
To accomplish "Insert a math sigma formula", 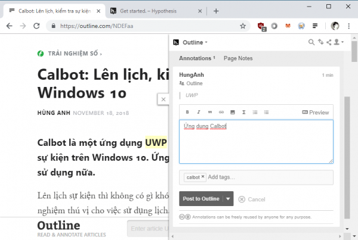I will click(x=243, y=112).
